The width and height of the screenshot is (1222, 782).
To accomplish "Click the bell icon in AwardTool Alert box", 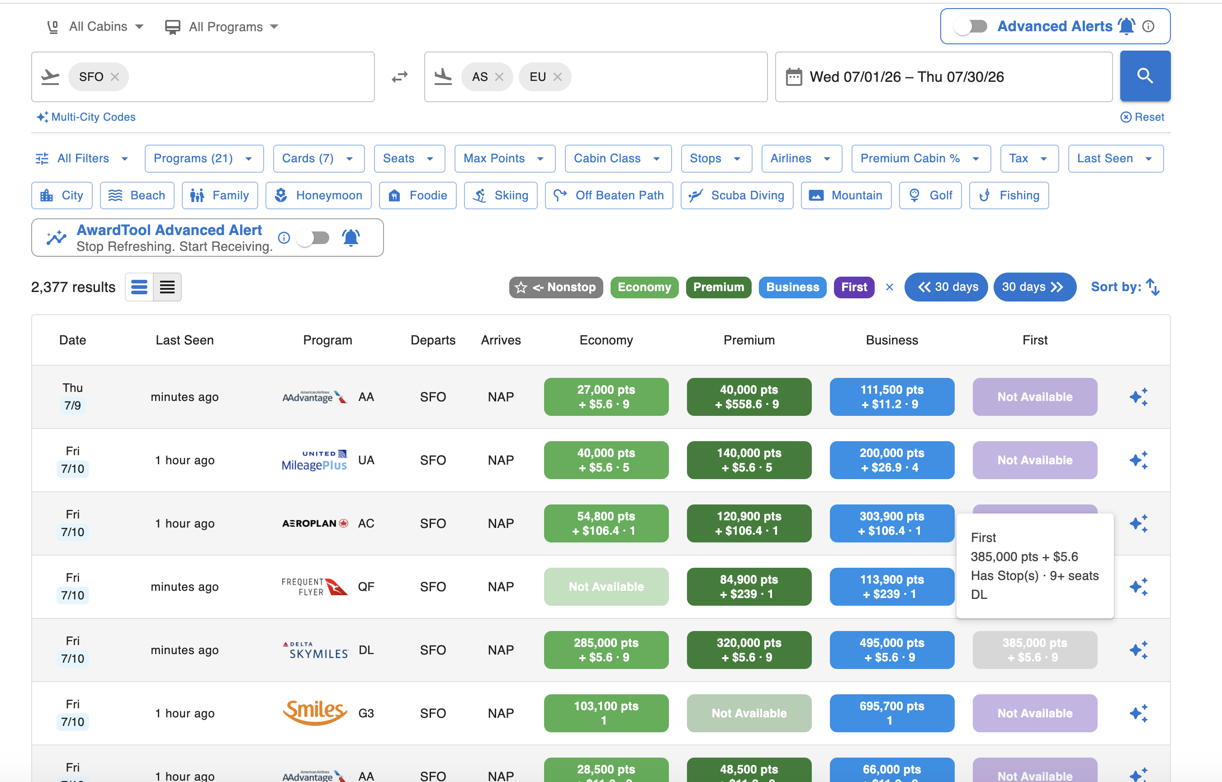I will [x=351, y=238].
